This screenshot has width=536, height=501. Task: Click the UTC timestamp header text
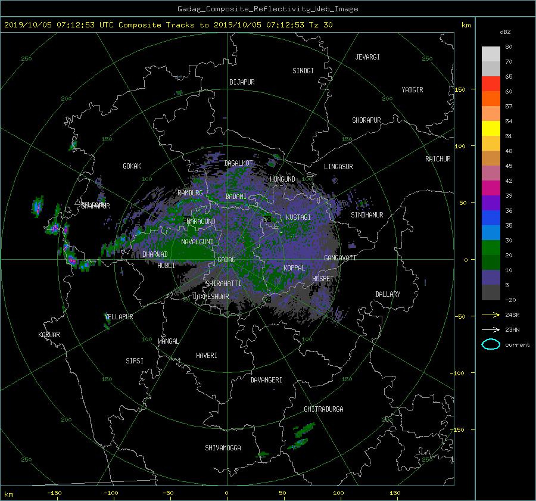[169, 24]
